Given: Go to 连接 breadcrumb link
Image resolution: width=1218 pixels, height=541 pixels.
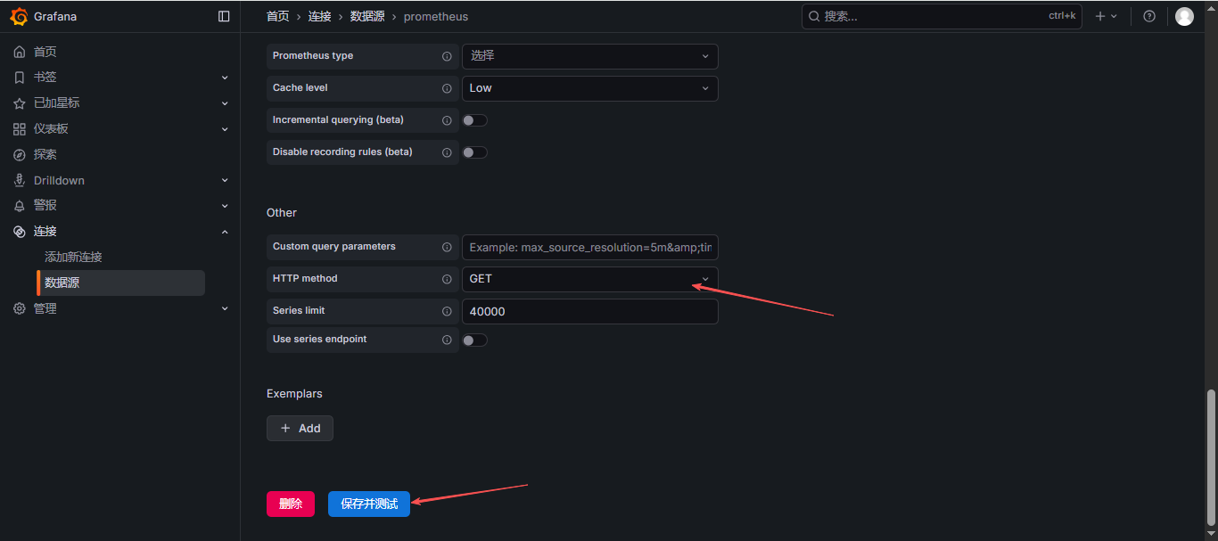Looking at the screenshot, I should (320, 16).
